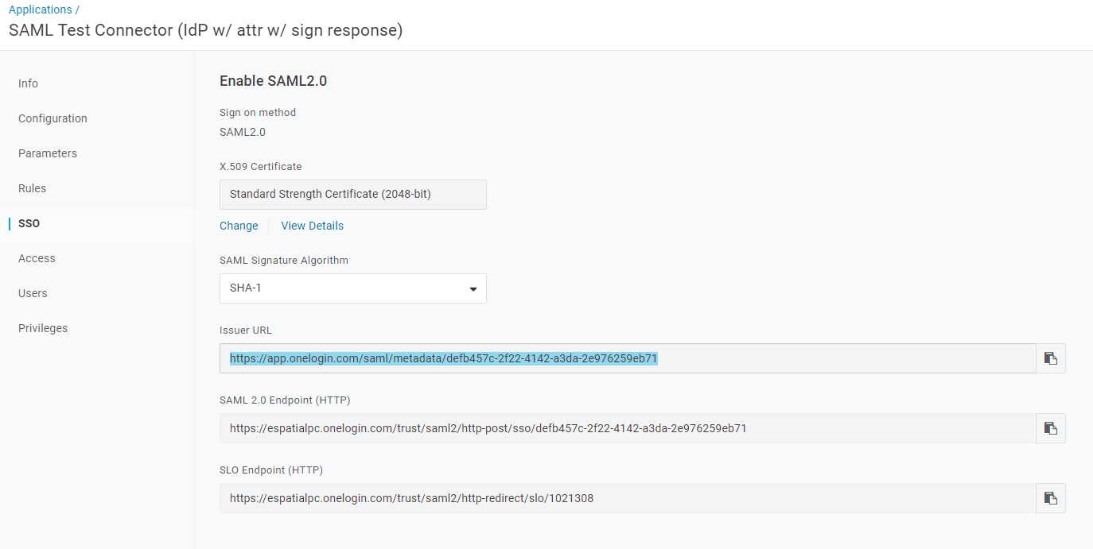The width and height of the screenshot is (1093, 549).
Task: Click the SAML Signature Algorithm label
Action: [284, 261]
